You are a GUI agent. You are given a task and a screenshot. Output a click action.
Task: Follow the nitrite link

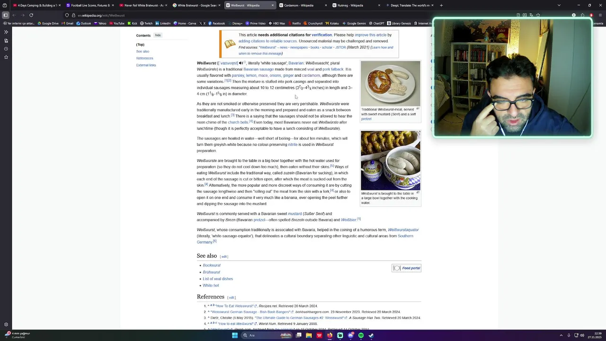293,144
